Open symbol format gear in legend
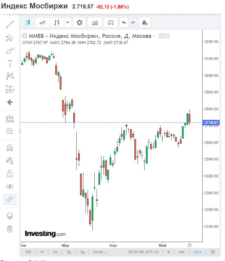 [167, 36]
